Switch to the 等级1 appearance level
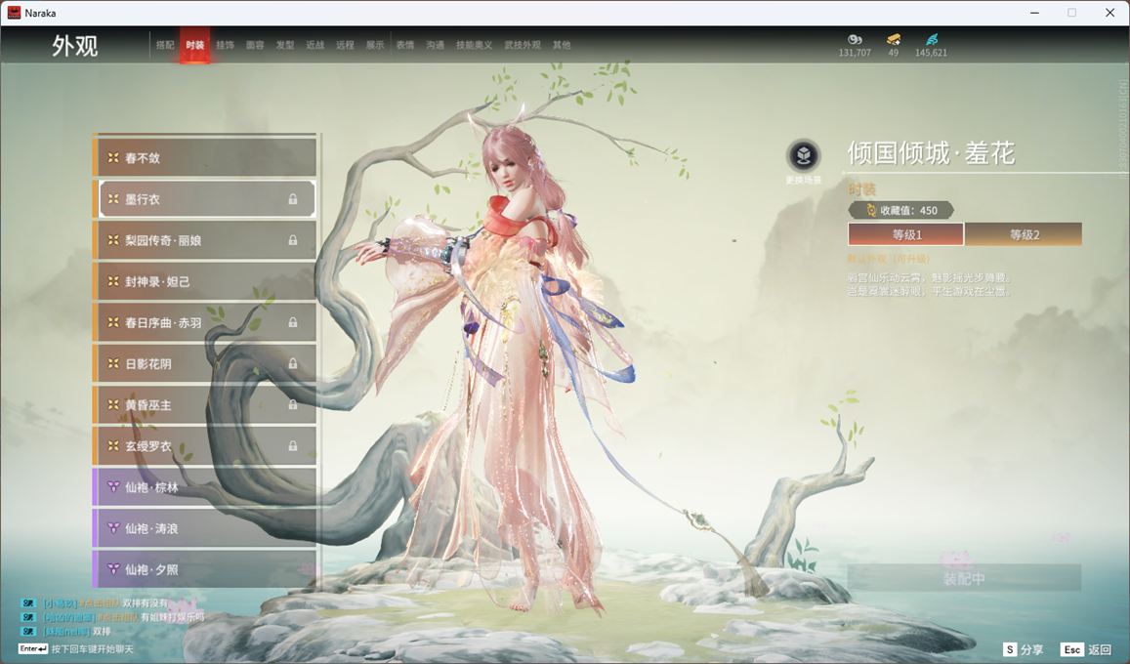 click(x=906, y=234)
